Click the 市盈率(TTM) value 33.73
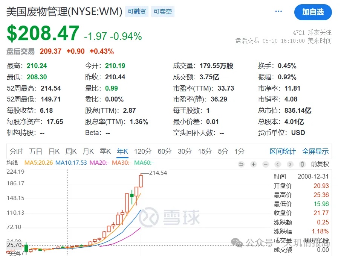The height and width of the screenshot is (256, 341). [x=226, y=88]
